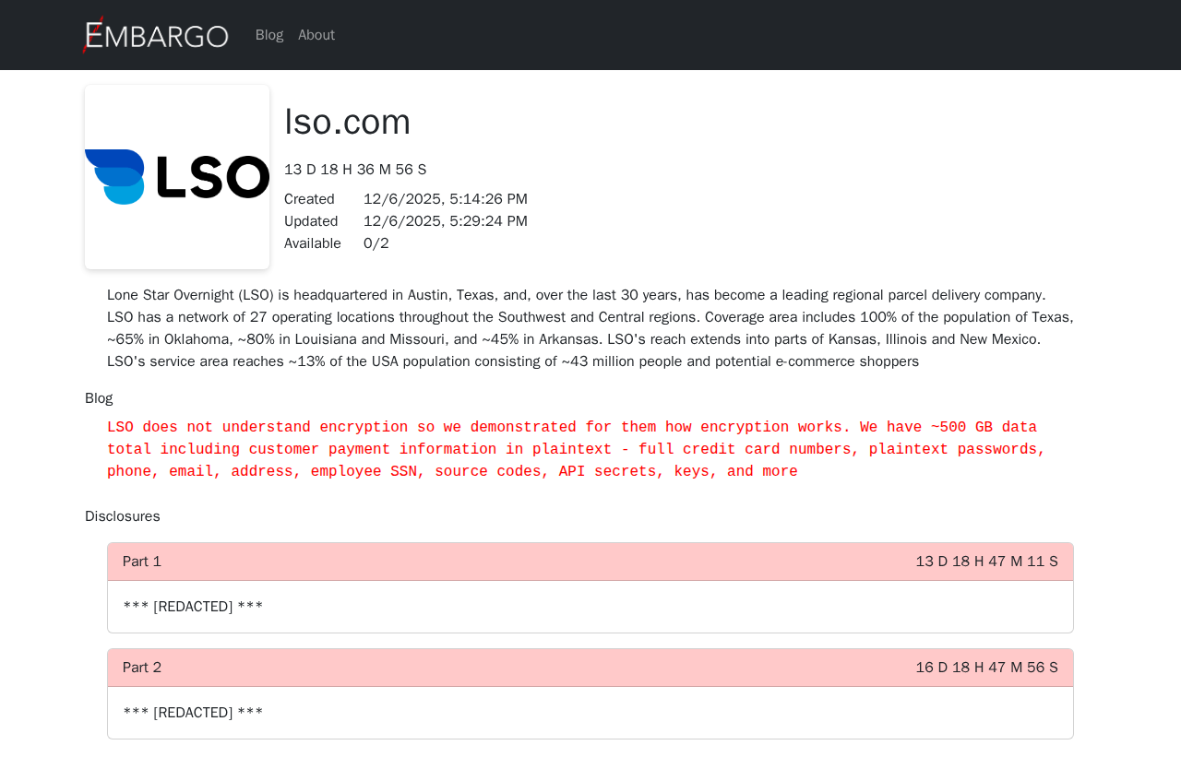Click the Part 2 countdown timer
1181x769 pixels.
tap(986, 668)
